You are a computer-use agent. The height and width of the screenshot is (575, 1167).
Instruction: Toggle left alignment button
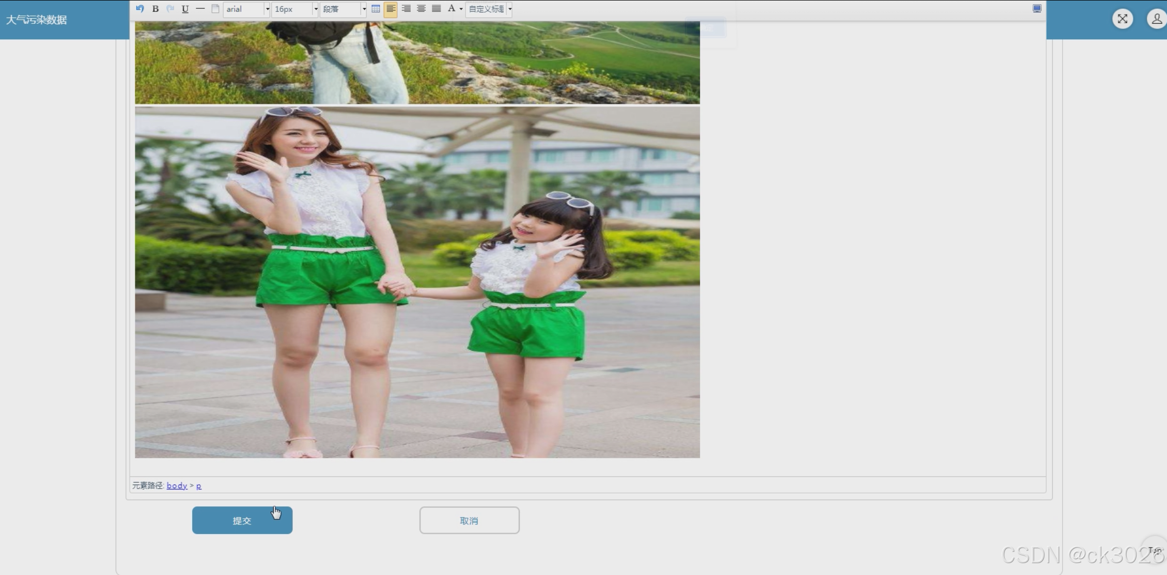point(391,9)
